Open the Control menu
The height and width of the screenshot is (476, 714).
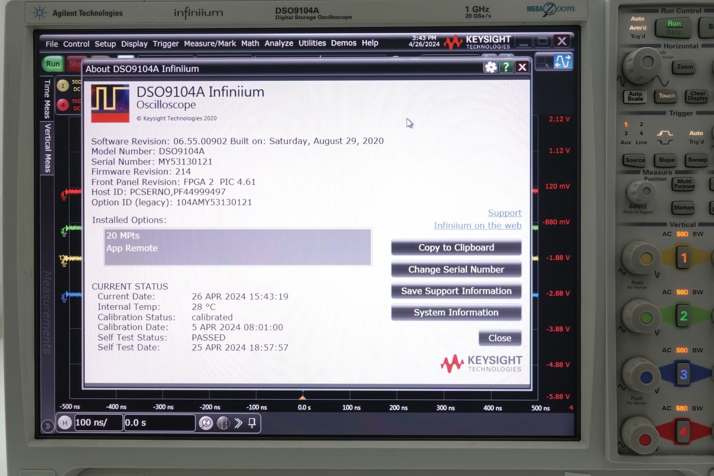tap(76, 44)
